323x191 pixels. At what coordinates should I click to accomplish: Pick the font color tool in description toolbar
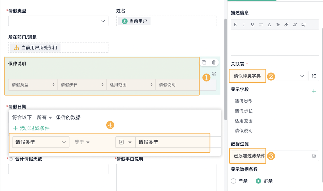pos(269,25)
